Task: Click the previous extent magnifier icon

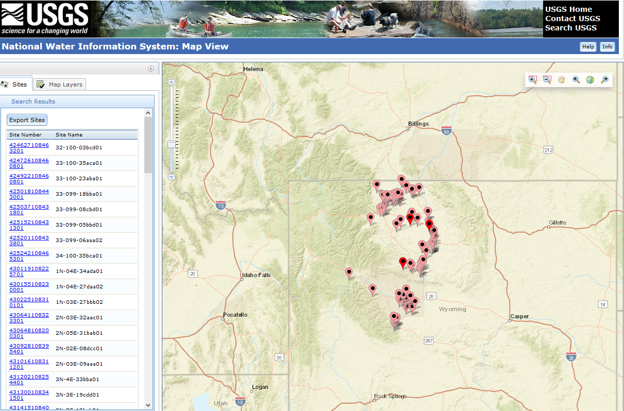Action: (576, 80)
